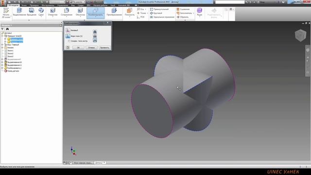
Task: Choose the middle Cut operation button in dialog
Action: [x=95, y=36]
